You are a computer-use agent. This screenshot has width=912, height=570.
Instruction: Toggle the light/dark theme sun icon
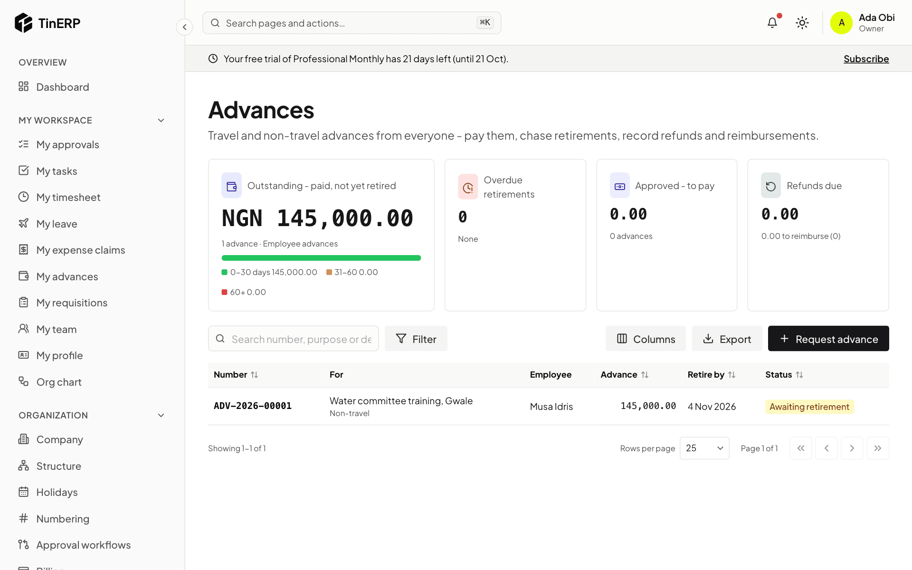802,23
